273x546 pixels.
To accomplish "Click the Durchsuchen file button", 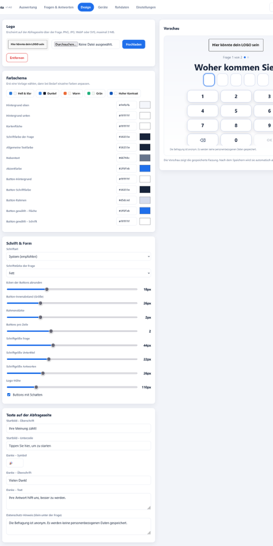I will tap(66, 44).
